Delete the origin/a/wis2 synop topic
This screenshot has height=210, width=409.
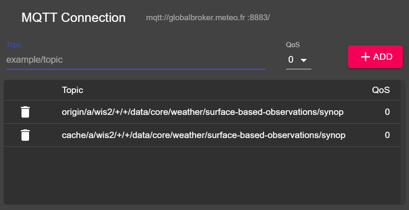(25, 112)
